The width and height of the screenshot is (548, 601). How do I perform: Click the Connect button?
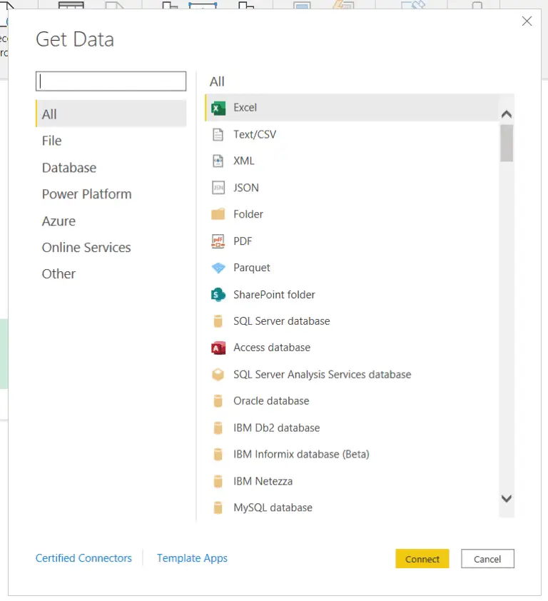point(422,559)
